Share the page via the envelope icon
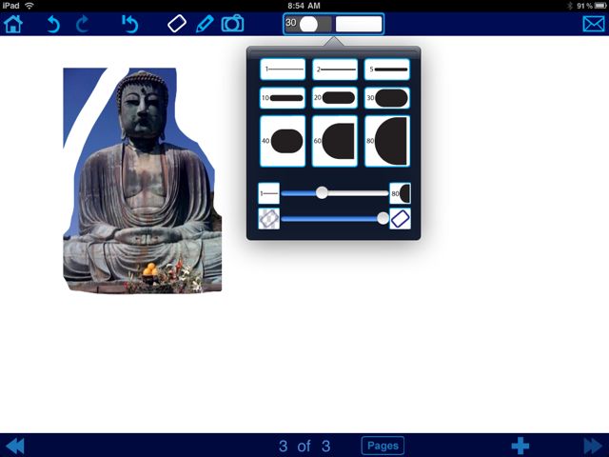Screen dimensions: 609x457 (594, 24)
